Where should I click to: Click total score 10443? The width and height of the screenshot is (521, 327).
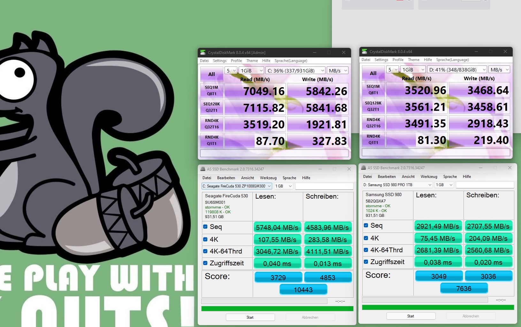point(303,290)
